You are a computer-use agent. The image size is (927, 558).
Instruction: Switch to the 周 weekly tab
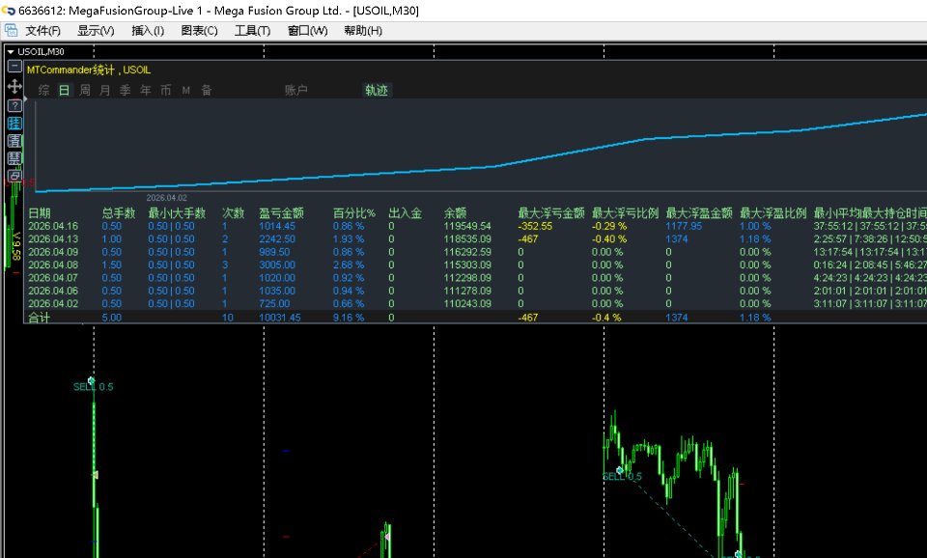pos(84,89)
